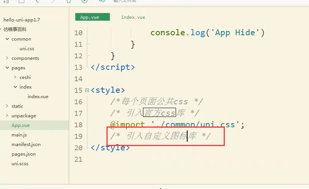This screenshot has height=189, width=309.
Task: Click the bookmark star icon in toolbar
Action: click(x=68, y=1)
